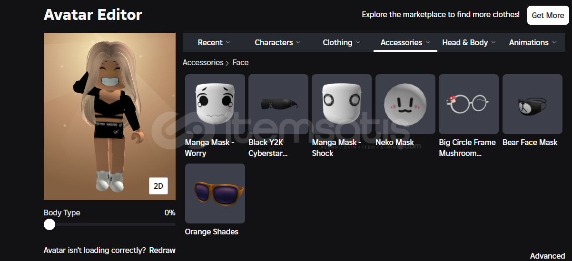Open the Clothing category menu
This screenshot has height=261, width=572.
coord(341,42)
